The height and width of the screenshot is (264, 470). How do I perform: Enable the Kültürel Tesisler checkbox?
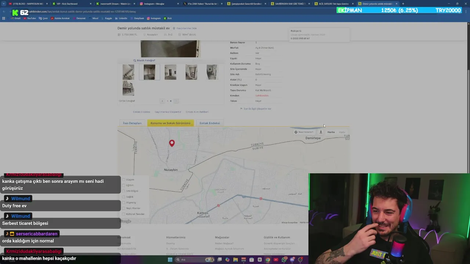[x=123, y=214]
